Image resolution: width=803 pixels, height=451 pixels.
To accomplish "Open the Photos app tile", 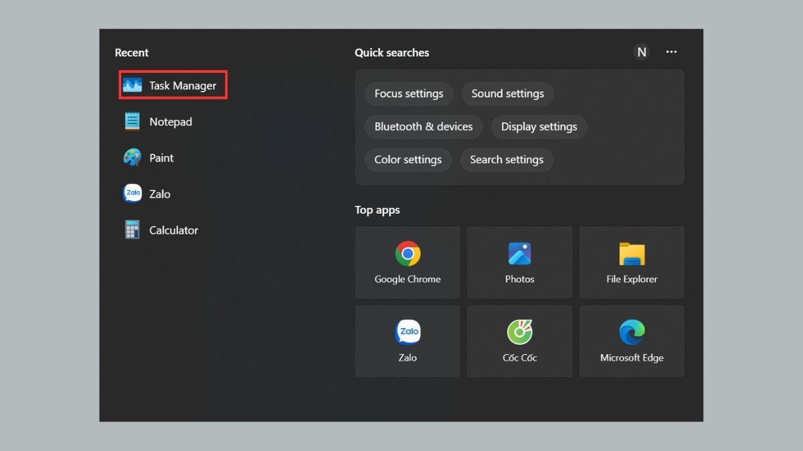I will [519, 262].
